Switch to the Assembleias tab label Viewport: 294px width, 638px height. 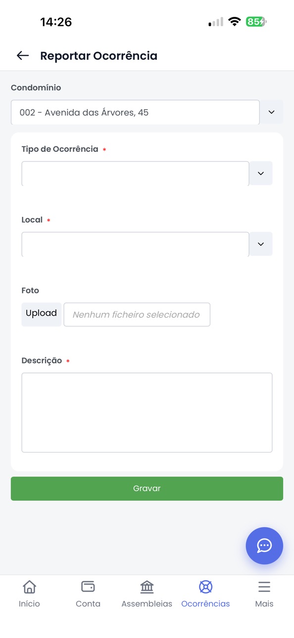147,604
